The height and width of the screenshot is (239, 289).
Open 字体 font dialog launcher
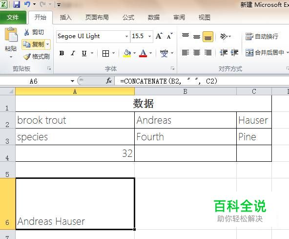tap(172, 68)
